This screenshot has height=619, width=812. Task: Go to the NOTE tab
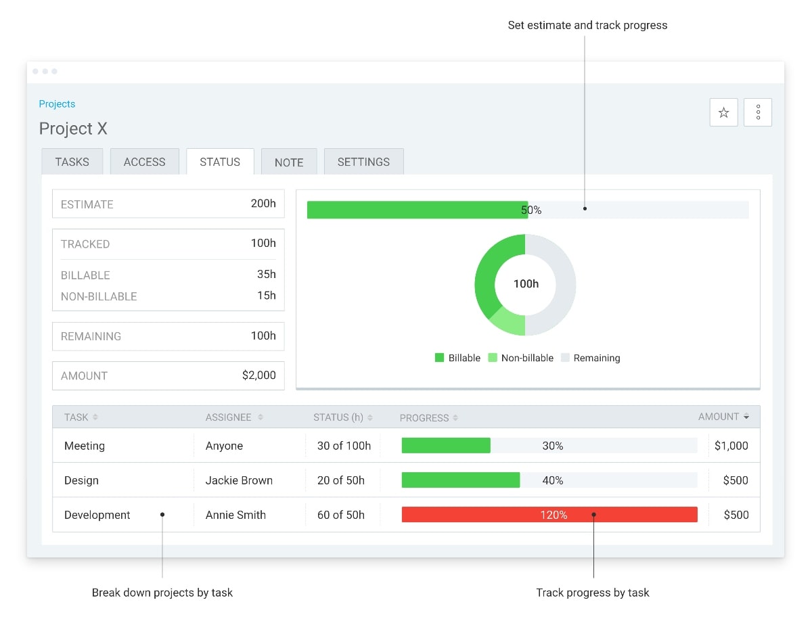click(289, 162)
